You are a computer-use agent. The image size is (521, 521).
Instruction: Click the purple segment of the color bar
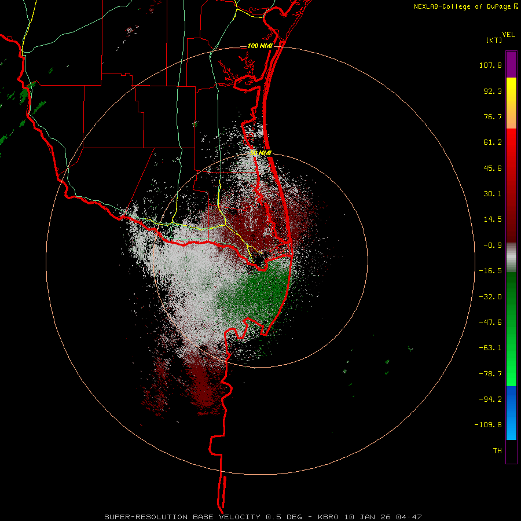pyautogui.click(x=511, y=64)
